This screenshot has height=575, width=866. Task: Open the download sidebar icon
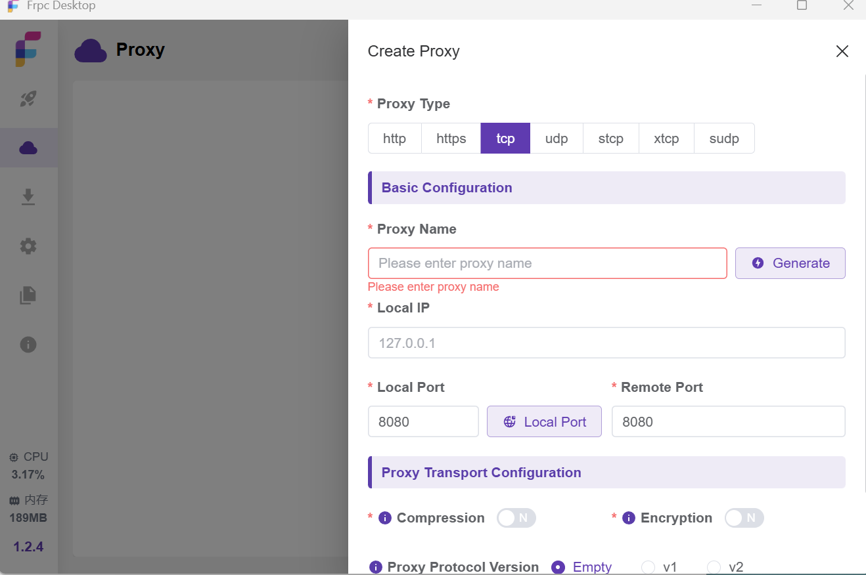28,197
